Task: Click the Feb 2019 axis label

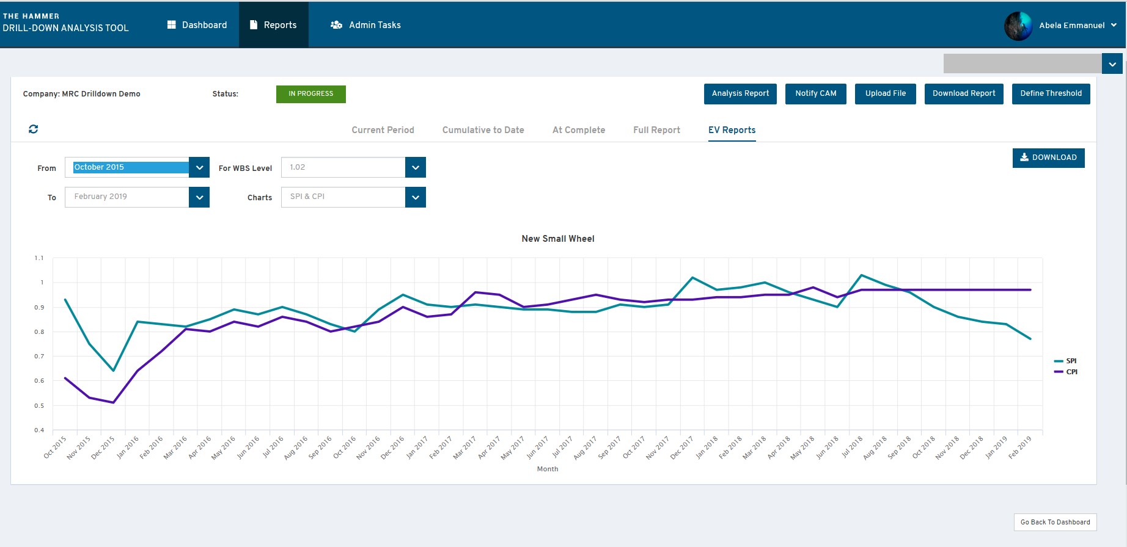Action: (x=1020, y=447)
